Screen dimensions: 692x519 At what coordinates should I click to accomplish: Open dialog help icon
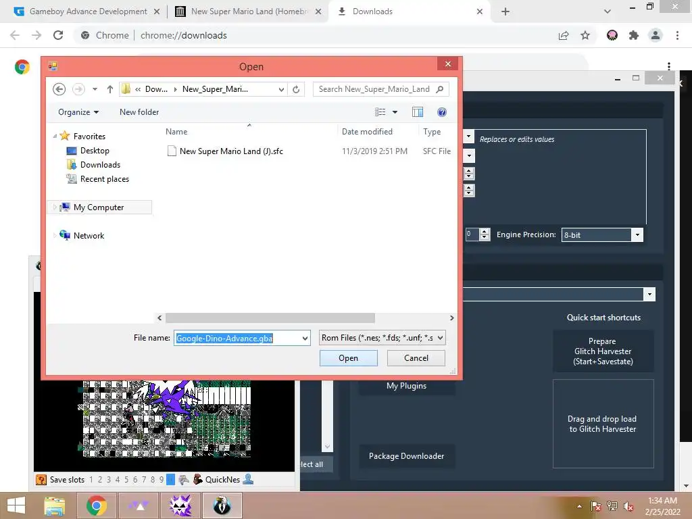[442, 112]
